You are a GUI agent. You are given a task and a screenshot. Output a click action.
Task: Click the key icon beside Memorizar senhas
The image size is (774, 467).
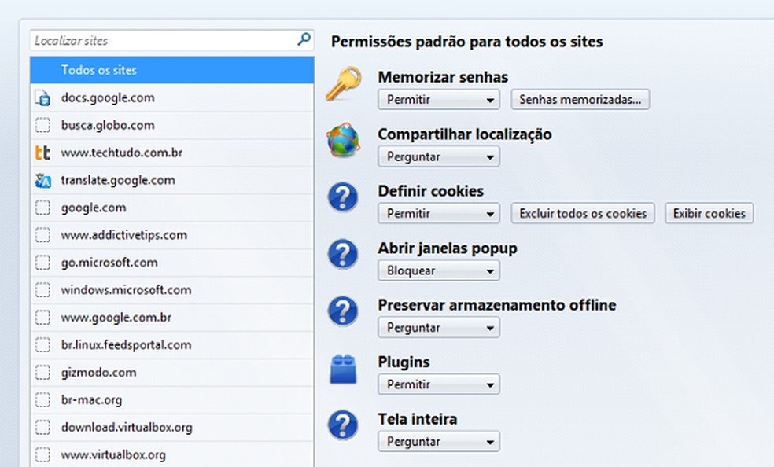point(342,85)
